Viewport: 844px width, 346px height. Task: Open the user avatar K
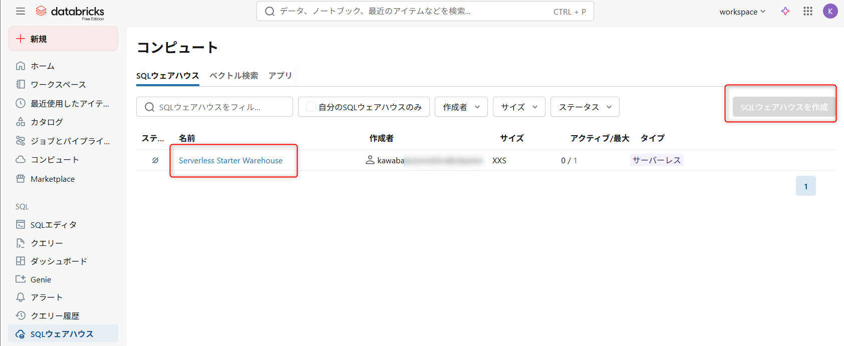tap(830, 11)
